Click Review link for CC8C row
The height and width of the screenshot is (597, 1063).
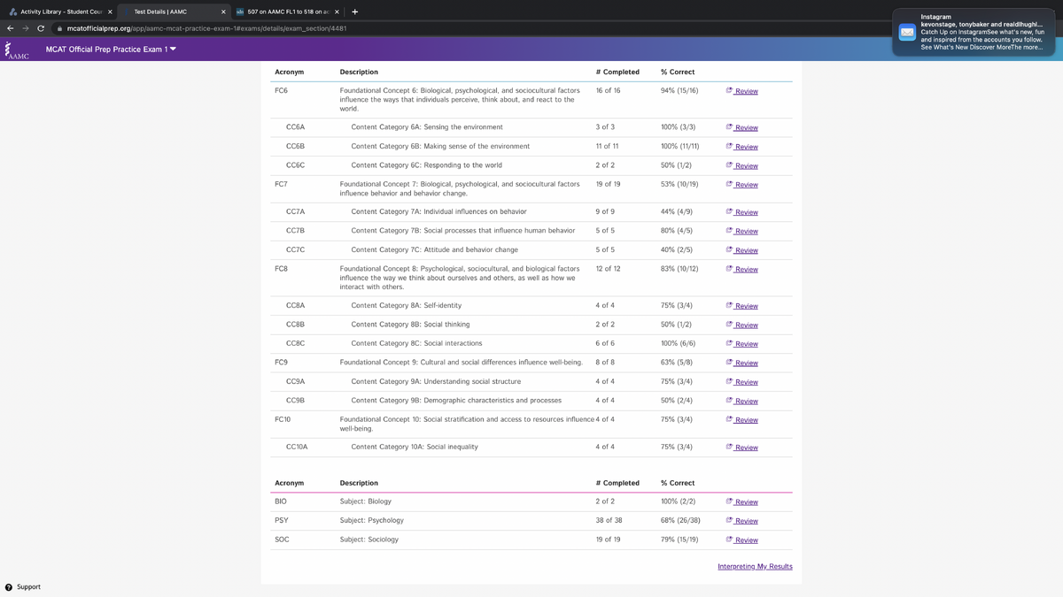742,344
